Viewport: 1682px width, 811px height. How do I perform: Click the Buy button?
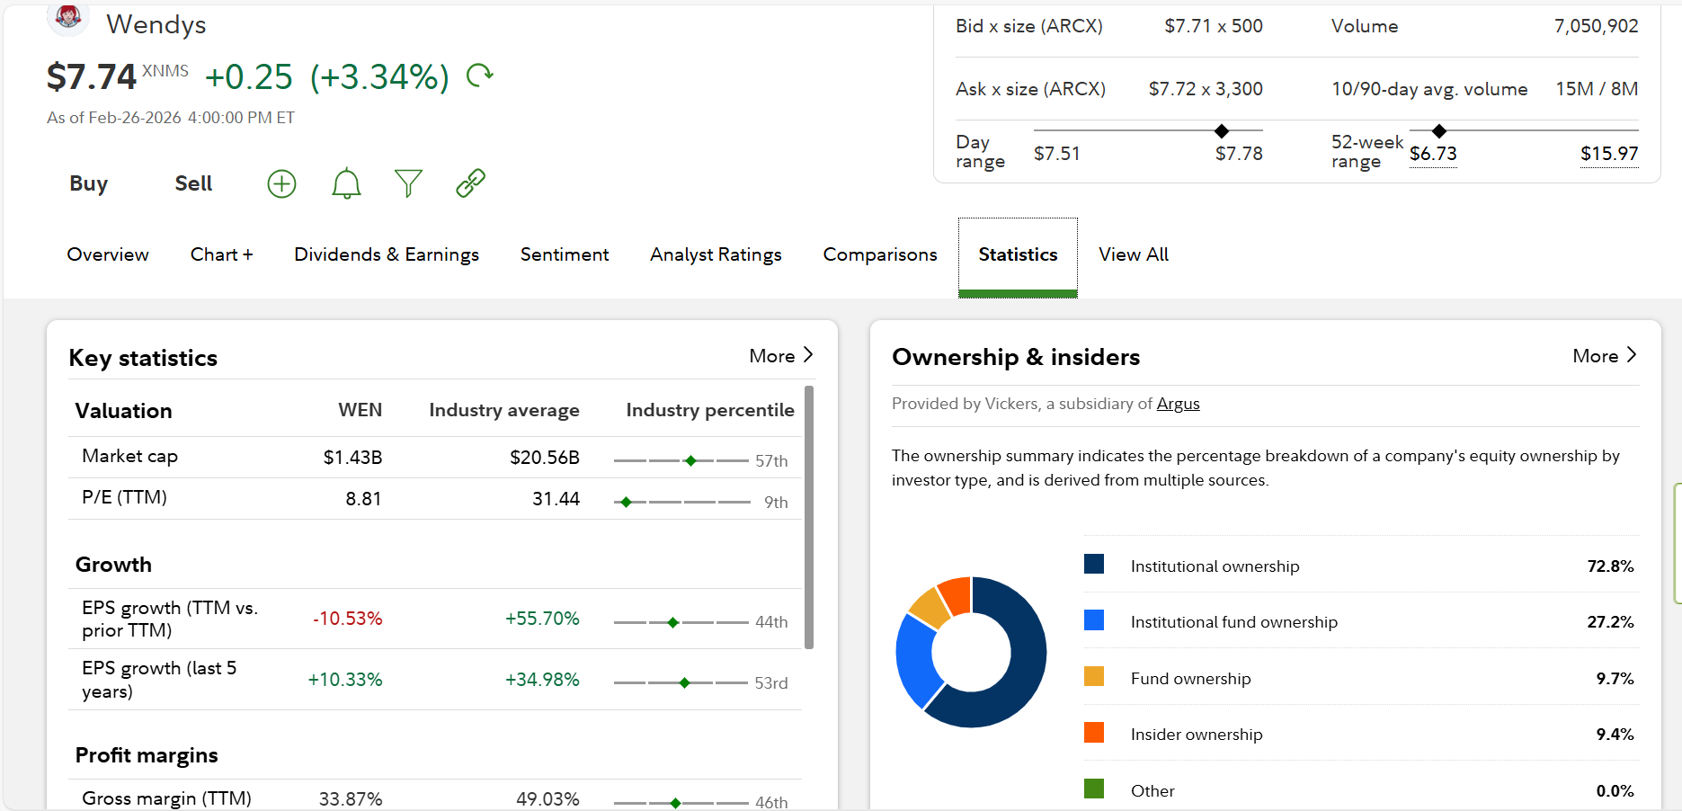coord(89,183)
